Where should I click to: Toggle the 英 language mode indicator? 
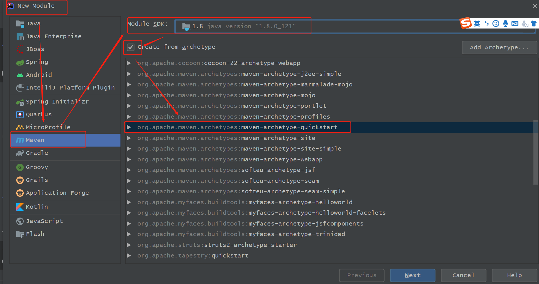(x=477, y=23)
